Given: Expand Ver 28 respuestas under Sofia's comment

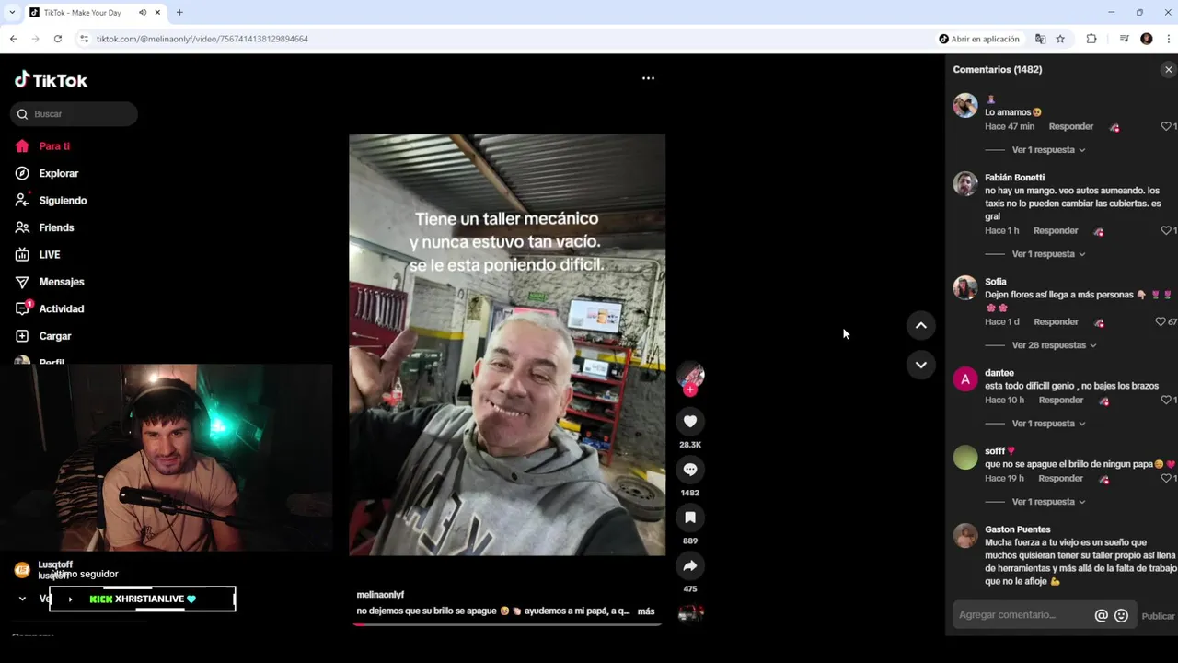Looking at the screenshot, I should 1054,344.
